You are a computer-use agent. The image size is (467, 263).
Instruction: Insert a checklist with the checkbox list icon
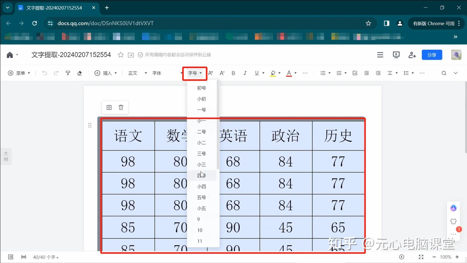[355, 73]
